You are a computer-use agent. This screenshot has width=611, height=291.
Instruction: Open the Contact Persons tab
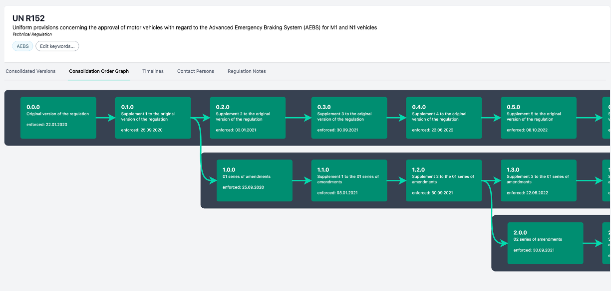click(196, 71)
